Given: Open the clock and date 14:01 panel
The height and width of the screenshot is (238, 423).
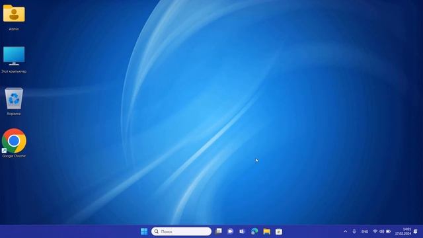Looking at the screenshot, I should [x=403, y=231].
